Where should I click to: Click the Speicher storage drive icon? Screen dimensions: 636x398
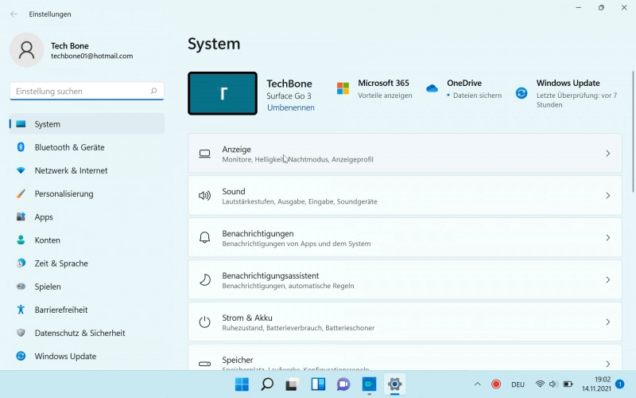204,364
